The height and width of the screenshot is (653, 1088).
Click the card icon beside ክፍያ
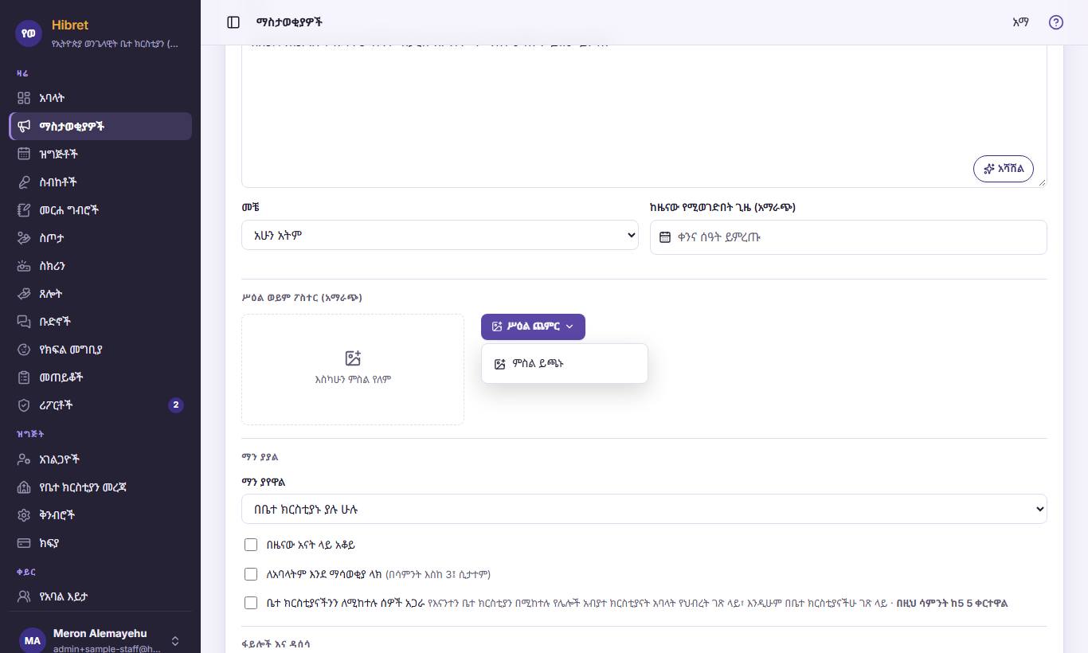click(24, 543)
